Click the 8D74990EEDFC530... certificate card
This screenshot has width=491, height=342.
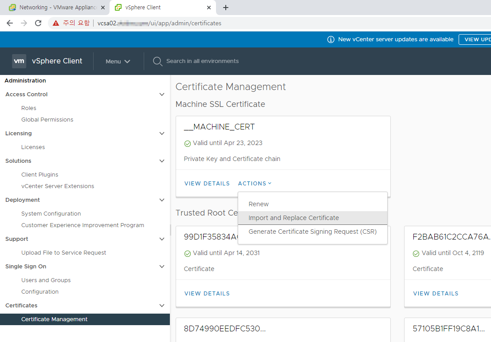(x=283, y=330)
